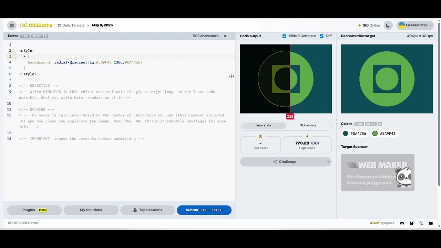Click the share icon on Challenge
The width and height of the screenshot is (441, 248).
click(x=275, y=162)
